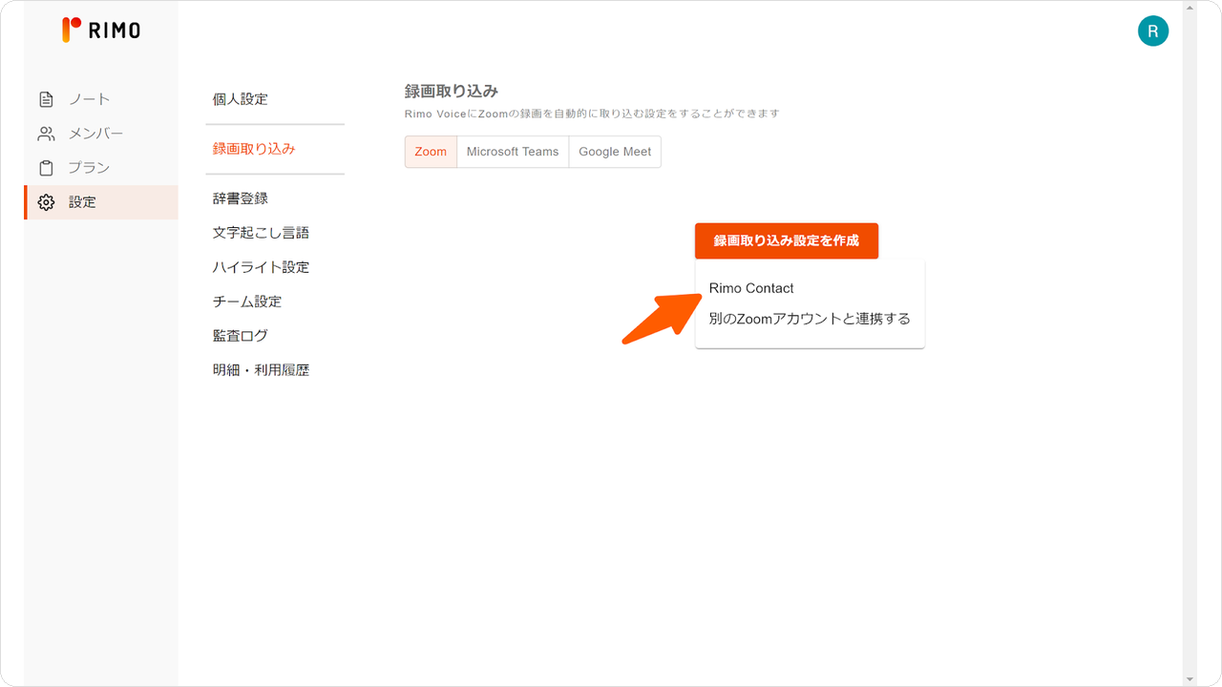Click the scrollbar up arrow

coord(1189,8)
